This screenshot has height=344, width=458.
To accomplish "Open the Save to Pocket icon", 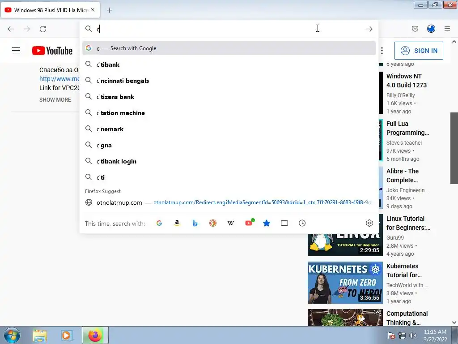I will [415, 29].
